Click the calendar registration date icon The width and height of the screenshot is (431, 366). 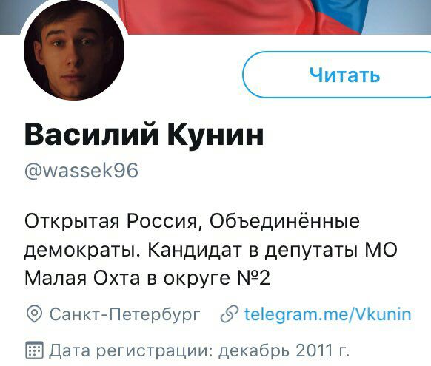(x=34, y=350)
